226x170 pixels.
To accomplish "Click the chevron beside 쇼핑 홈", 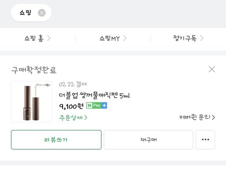I will 49,38.
